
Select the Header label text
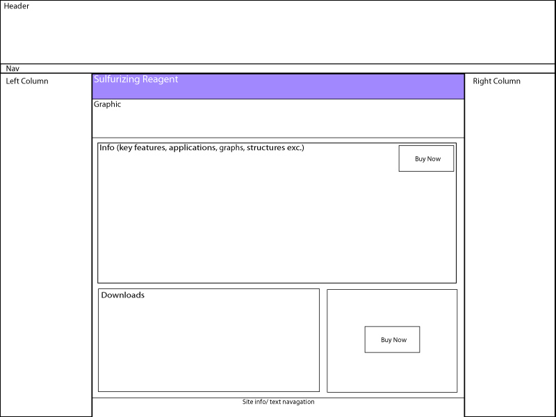[x=16, y=6]
